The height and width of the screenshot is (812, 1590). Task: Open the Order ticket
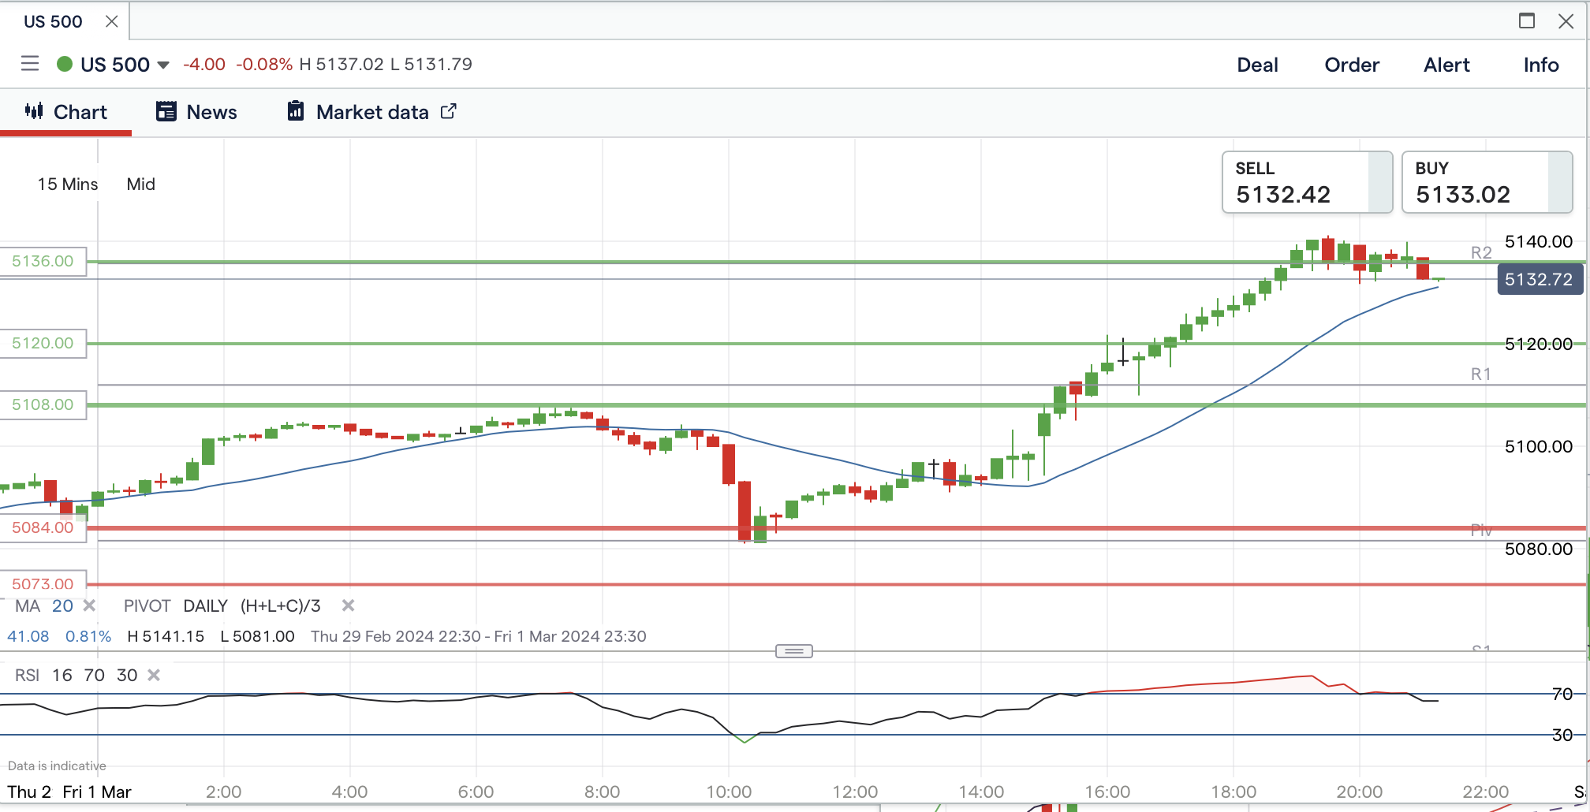click(x=1352, y=65)
